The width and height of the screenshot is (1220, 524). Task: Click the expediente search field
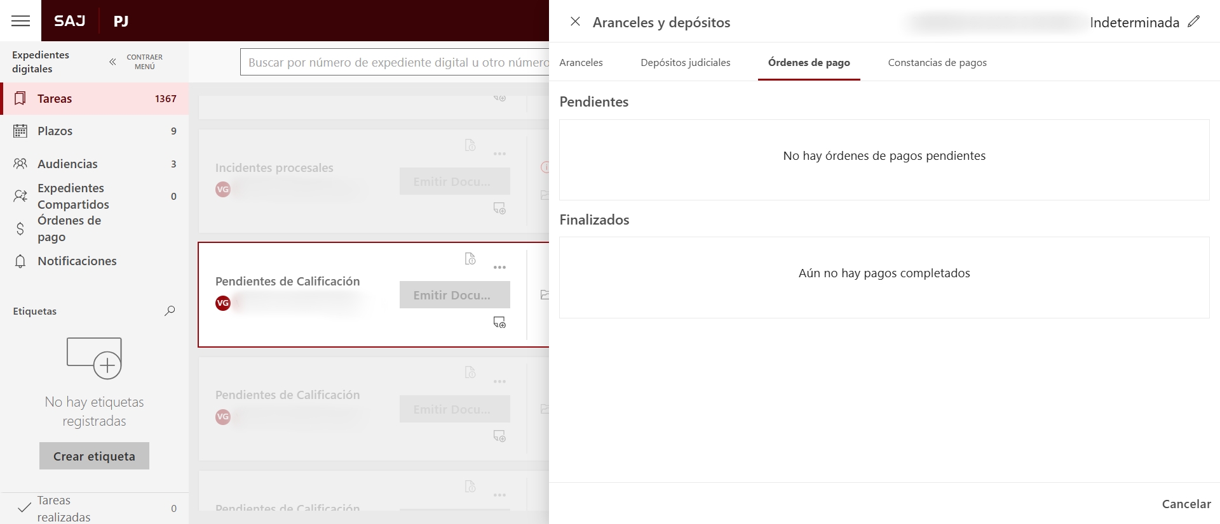point(394,62)
